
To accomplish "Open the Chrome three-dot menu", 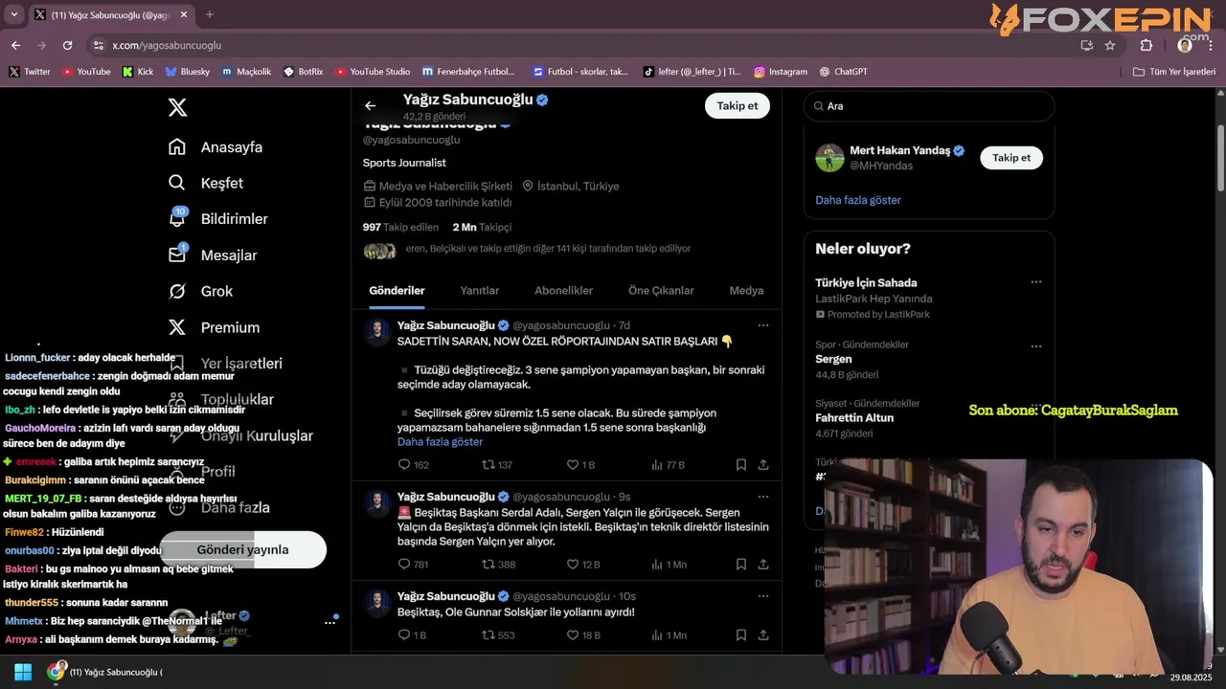I will 1209,45.
